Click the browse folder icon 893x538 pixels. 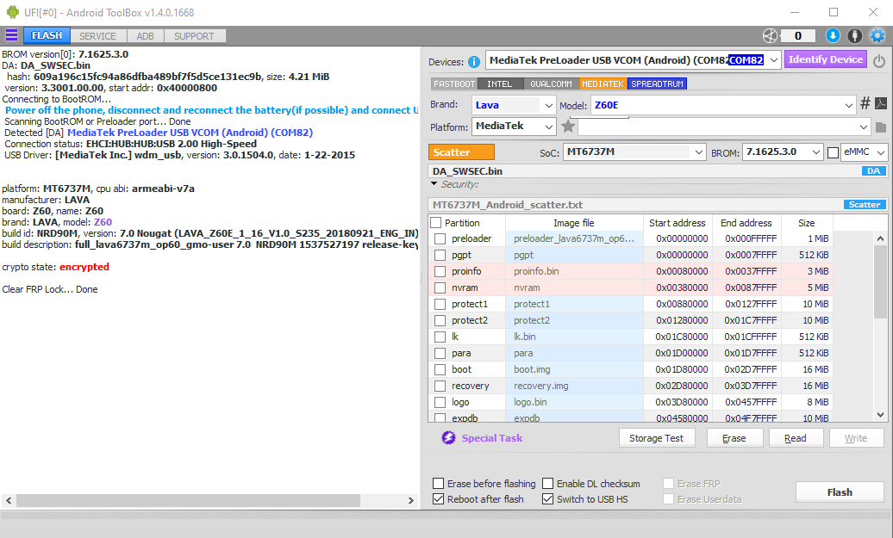pos(880,127)
